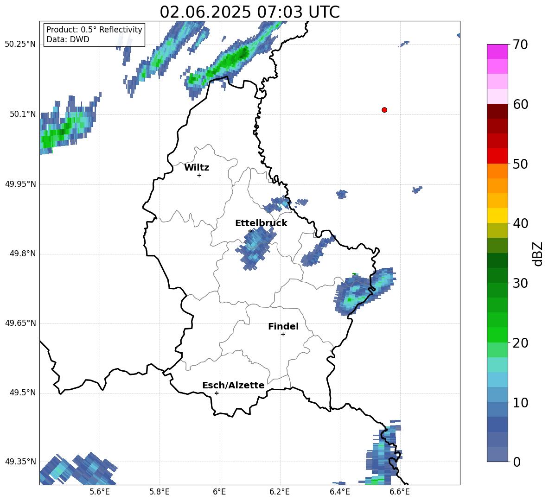
Task: Click the Esch/Alzette city label
Action: [x=233, y=385]
